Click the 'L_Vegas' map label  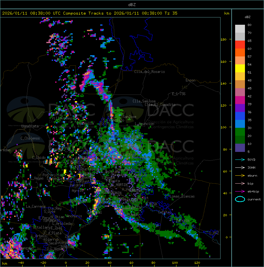coord(37,178)
